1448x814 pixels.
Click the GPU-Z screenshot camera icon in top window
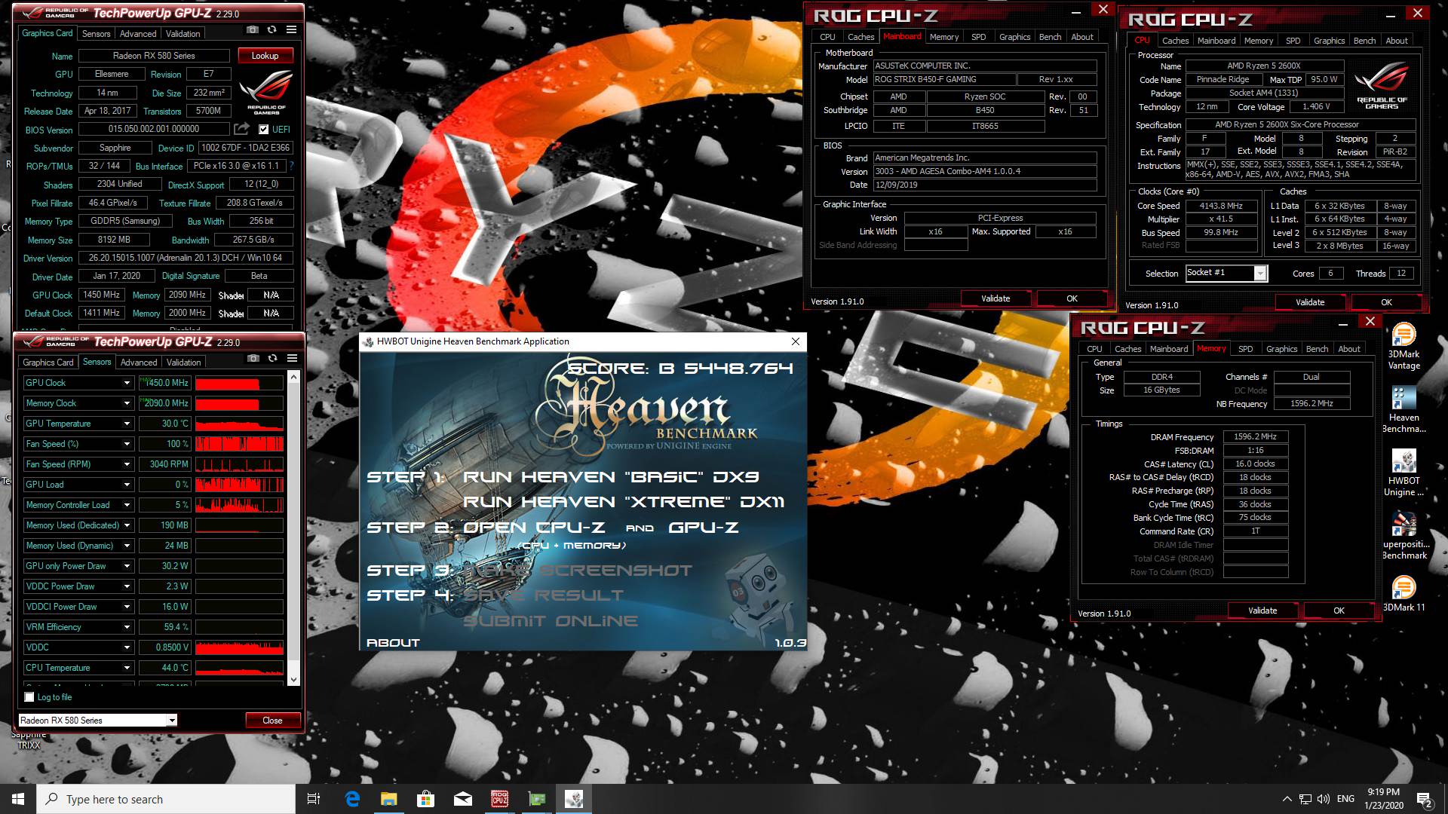[253, 29]
